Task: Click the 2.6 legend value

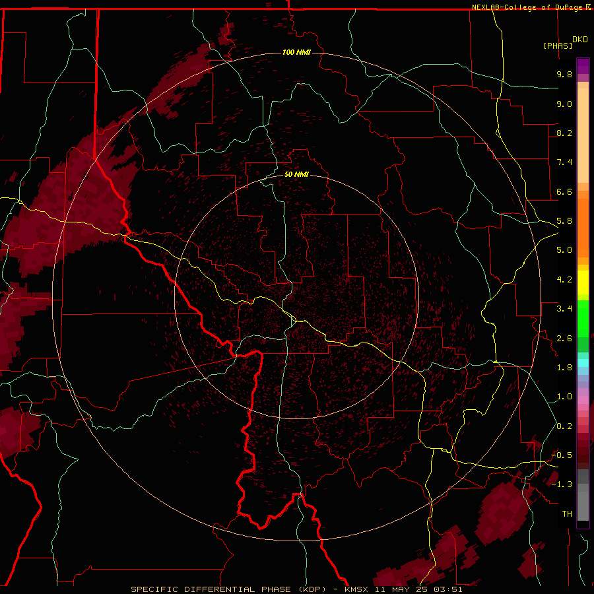Action: click(x=564, y=339)
